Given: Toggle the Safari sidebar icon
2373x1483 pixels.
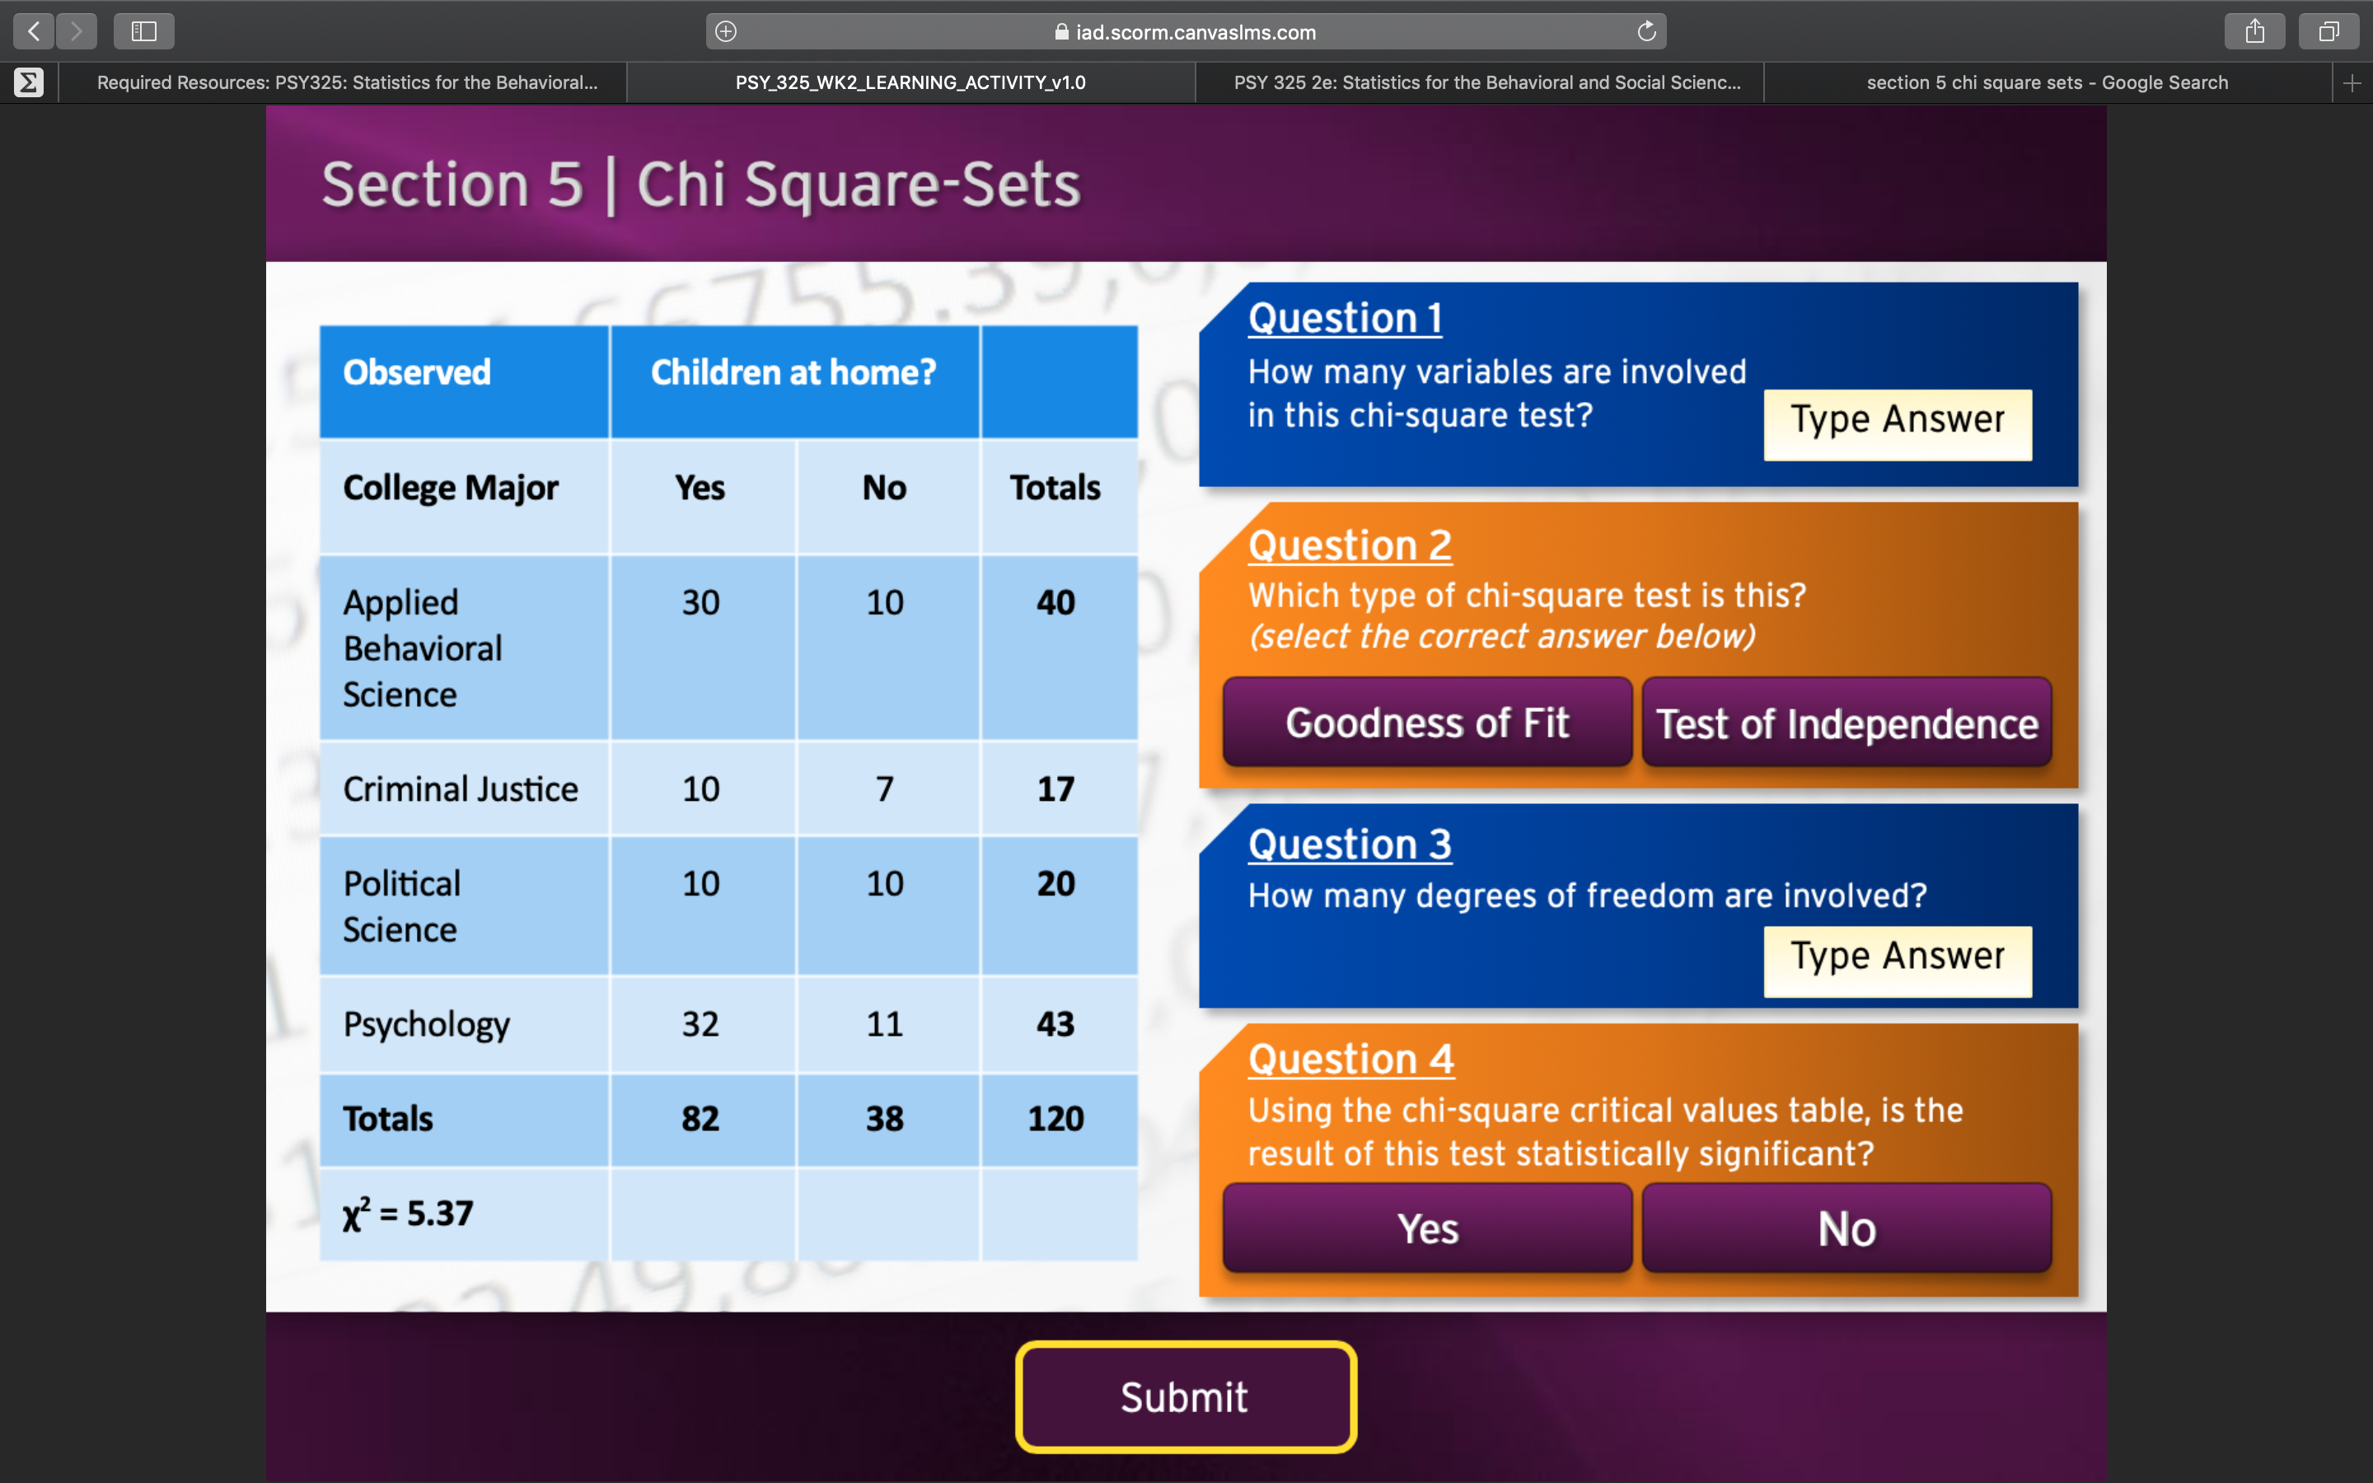Looking at the screenshot, I should pyautogui.click(x=143, y=30).
